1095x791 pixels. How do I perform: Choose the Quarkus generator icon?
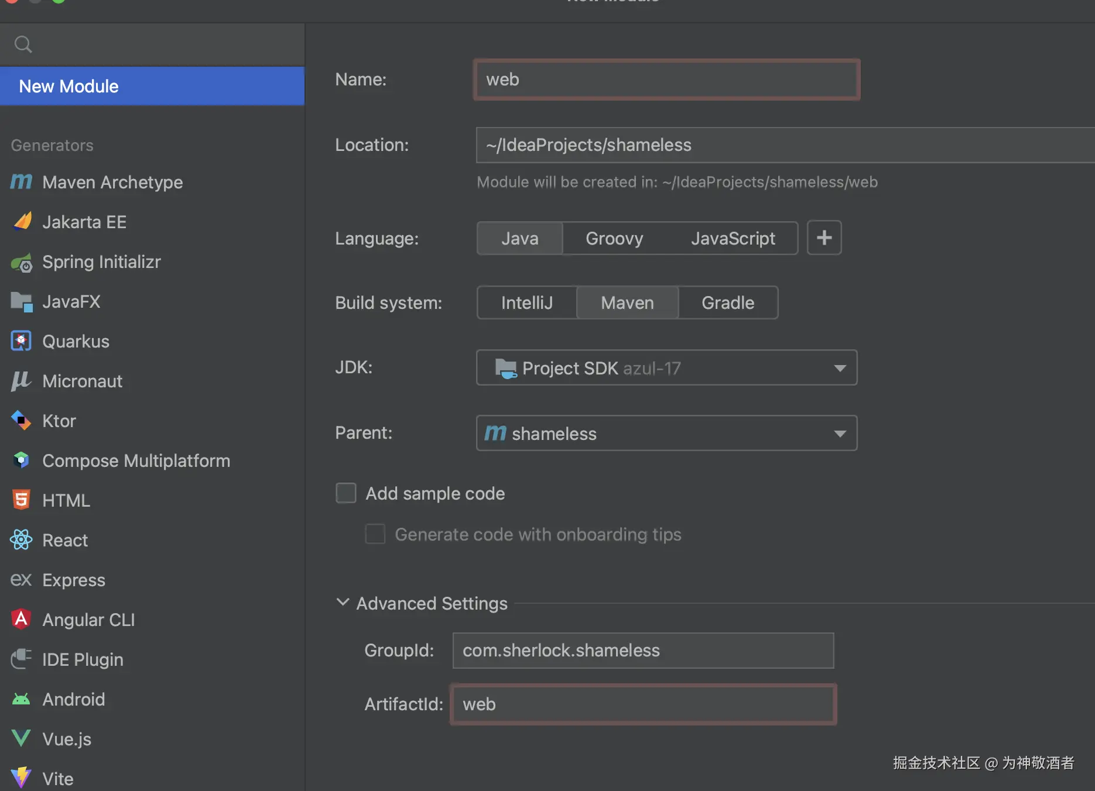pos(21,341)
